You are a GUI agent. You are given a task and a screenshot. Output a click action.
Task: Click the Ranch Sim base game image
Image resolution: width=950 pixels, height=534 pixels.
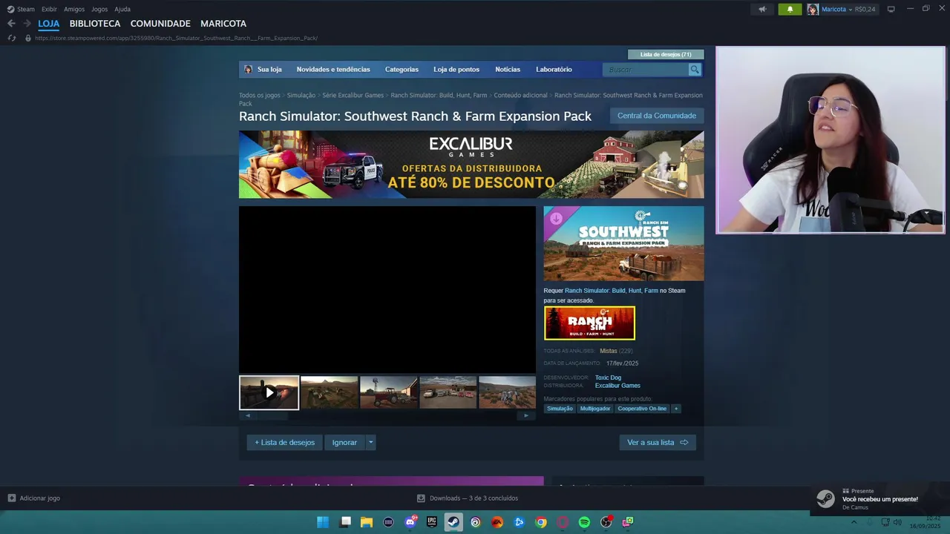coord(589,323)
